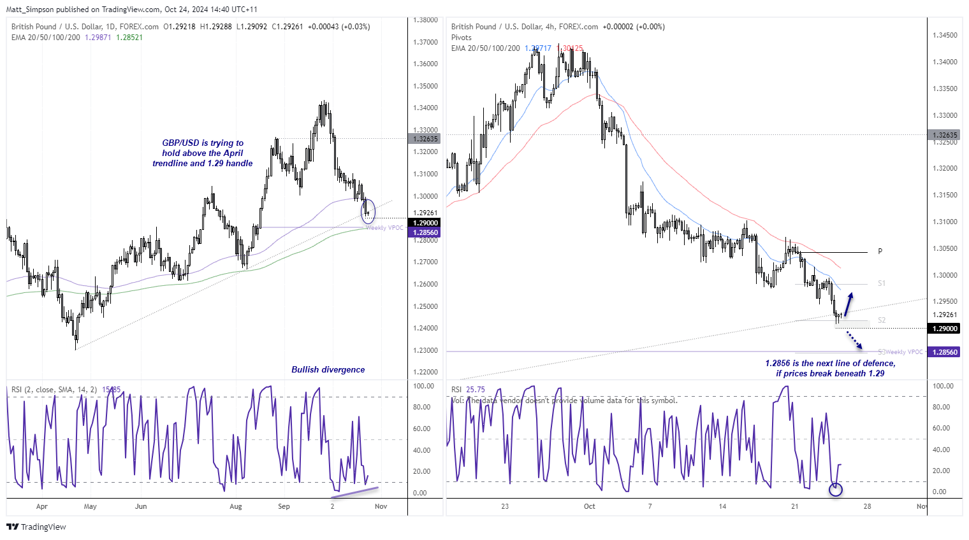969x540 pixels.
Task: Click the Sep date on daily time axis
Action: tap(284, 507)
